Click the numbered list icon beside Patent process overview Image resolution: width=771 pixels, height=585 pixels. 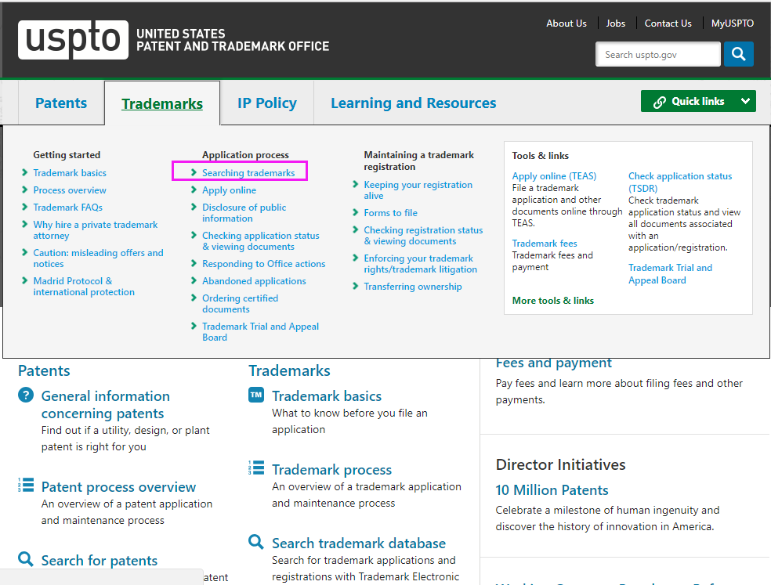26,486
